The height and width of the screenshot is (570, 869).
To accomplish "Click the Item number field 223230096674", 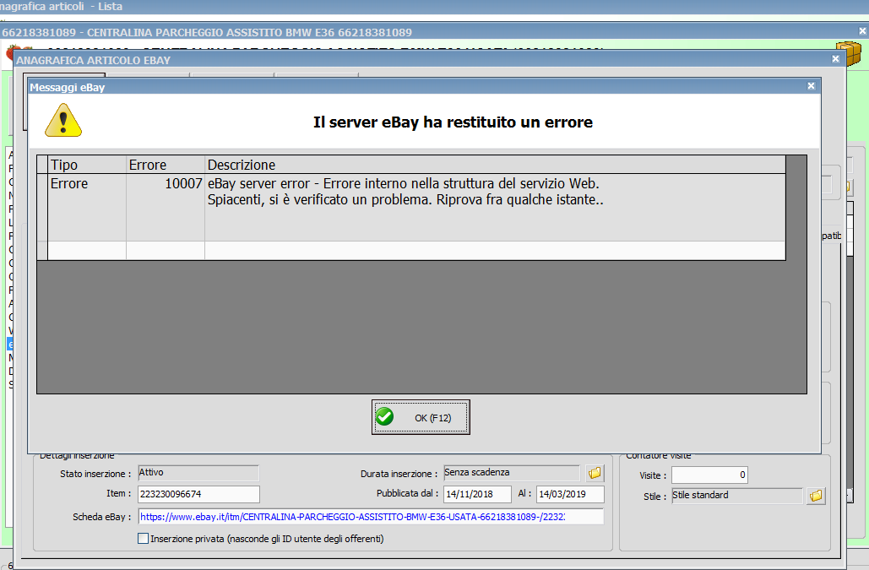I will (x=198, y=494).
